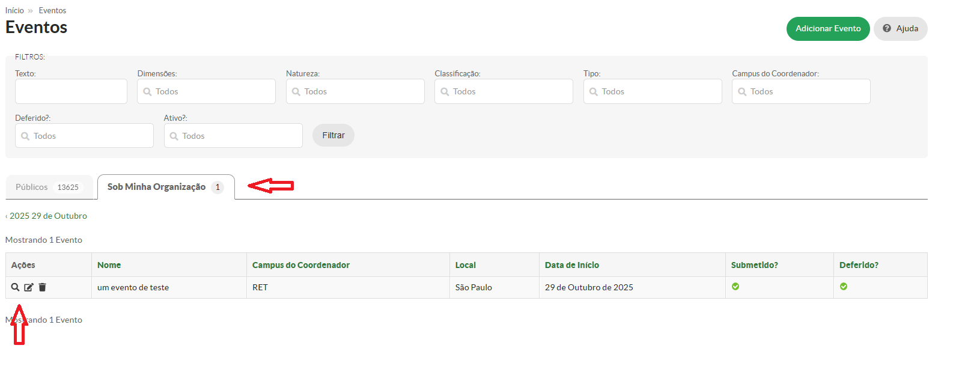The height and width of the screenshot is (372, 956).
Task: Click the Ajuda question mark icon
Action: 887,28
